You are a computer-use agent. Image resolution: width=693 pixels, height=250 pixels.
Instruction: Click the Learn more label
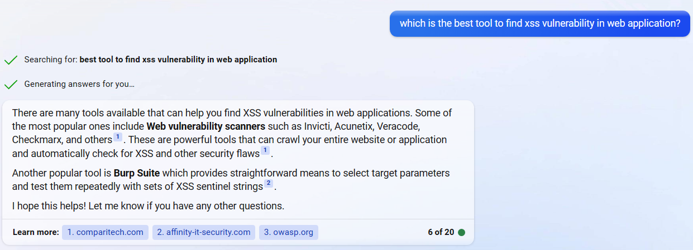click(36, 232)
